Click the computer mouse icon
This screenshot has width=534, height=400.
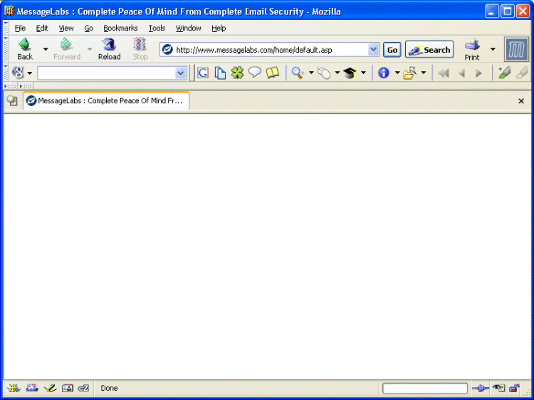[324, 73]
